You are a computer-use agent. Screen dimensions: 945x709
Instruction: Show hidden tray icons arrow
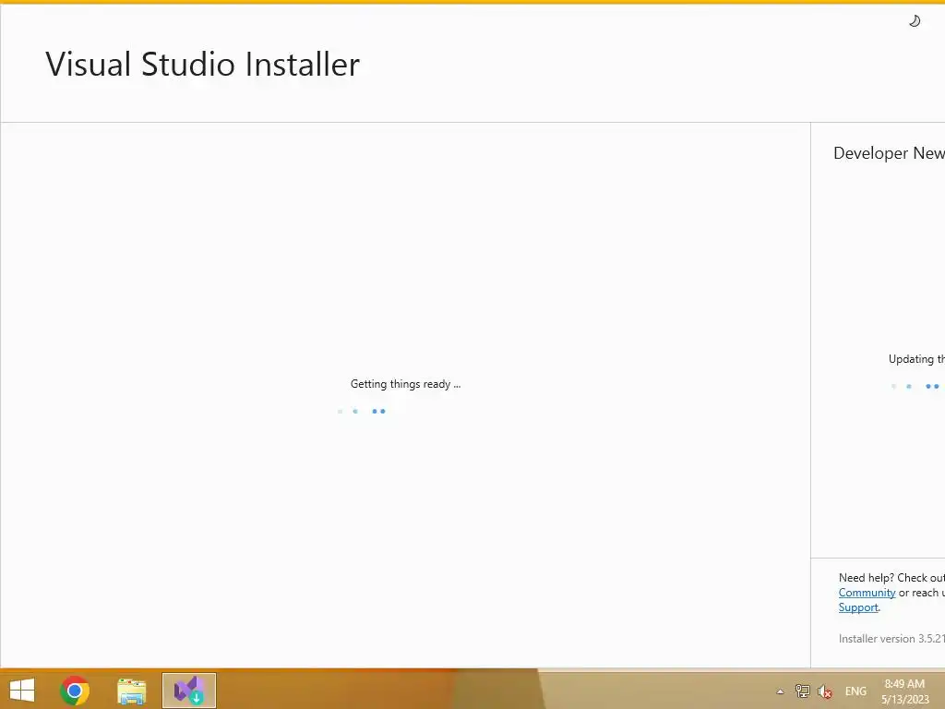[x=780, y=691]
